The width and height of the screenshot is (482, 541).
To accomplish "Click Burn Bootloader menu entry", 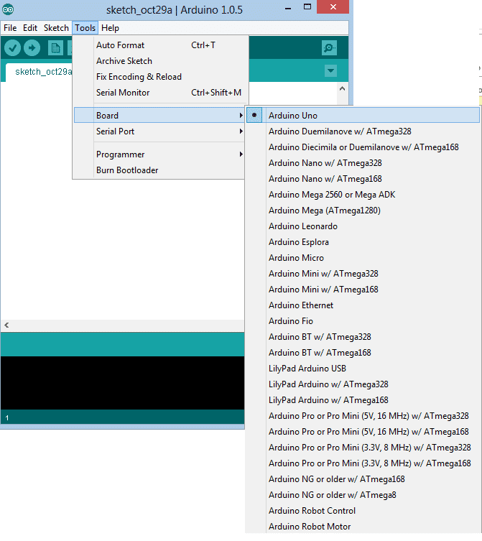I will (x=159, y=170).
